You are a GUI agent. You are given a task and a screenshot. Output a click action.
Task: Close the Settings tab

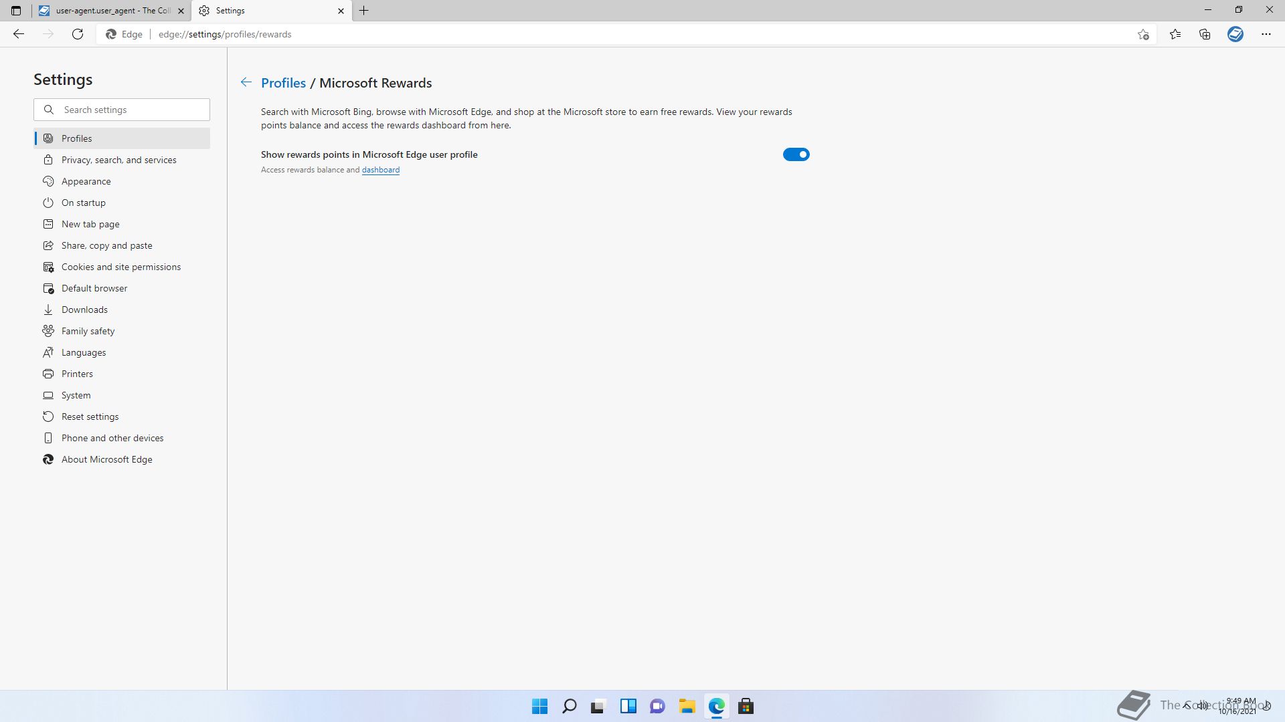[341, 11]
